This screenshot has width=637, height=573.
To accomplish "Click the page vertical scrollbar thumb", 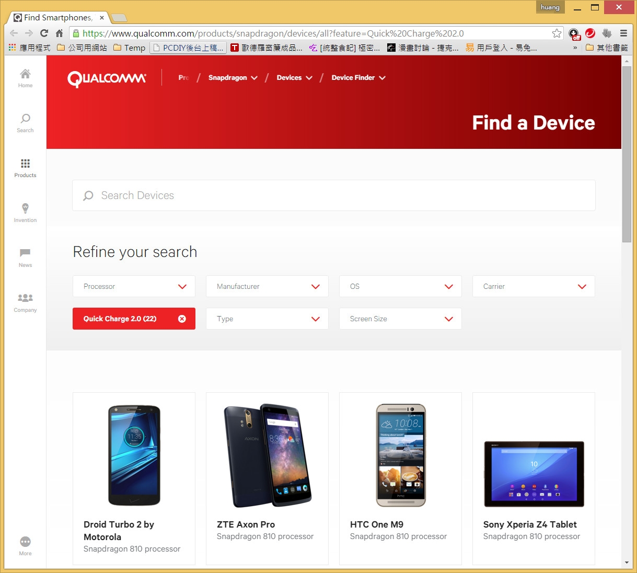I will (x=627, y=154).
